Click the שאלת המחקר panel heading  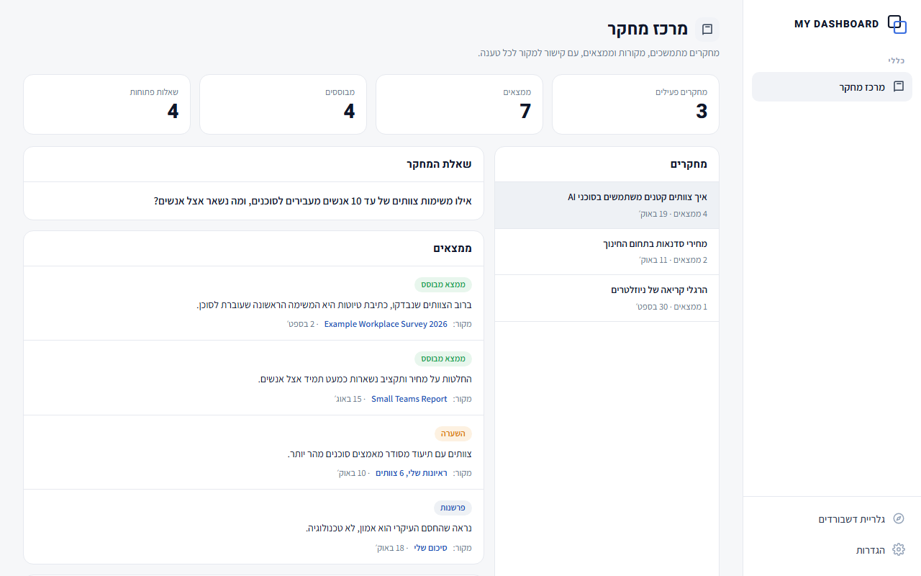tap(439, 164)
